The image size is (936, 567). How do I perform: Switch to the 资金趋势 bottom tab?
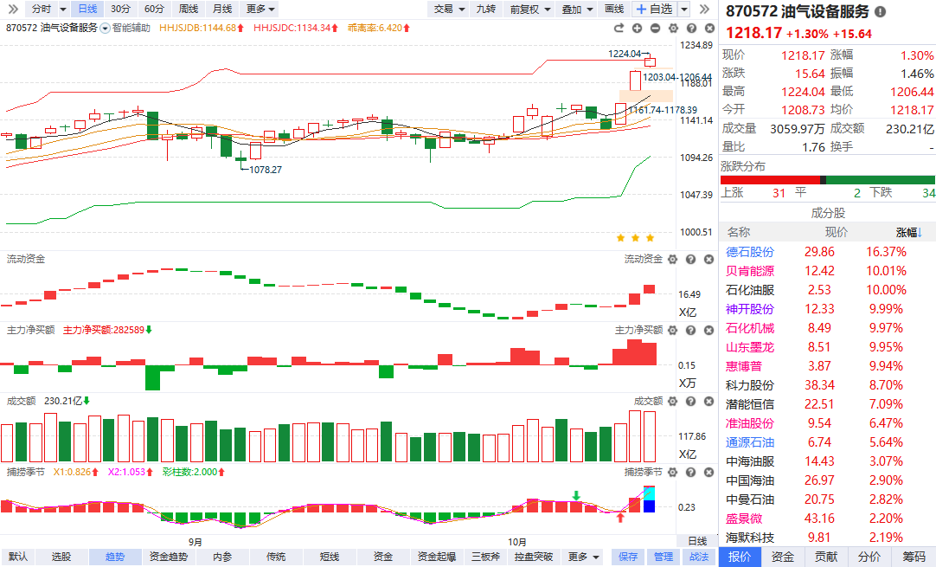tap(168, 557)
